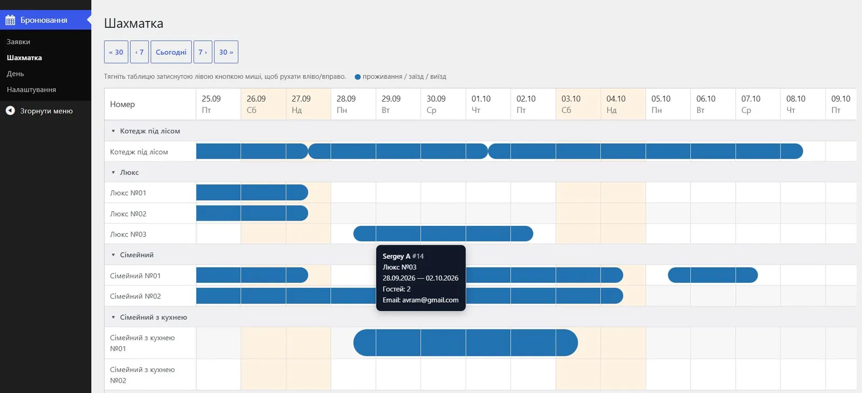
Task: Select Шахматка in the sidebar
Action: coord(24,58)
